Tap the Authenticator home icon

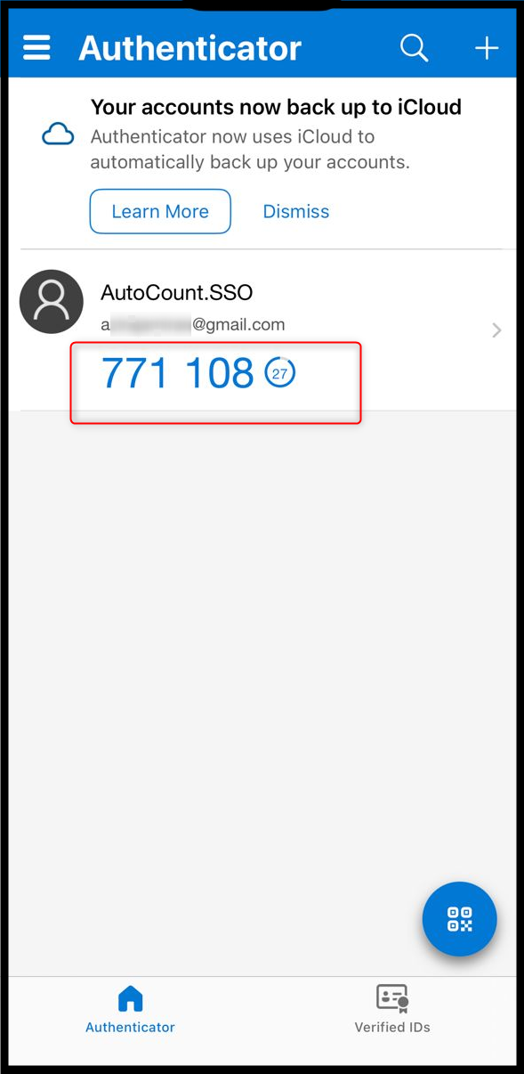click(130, 998)
